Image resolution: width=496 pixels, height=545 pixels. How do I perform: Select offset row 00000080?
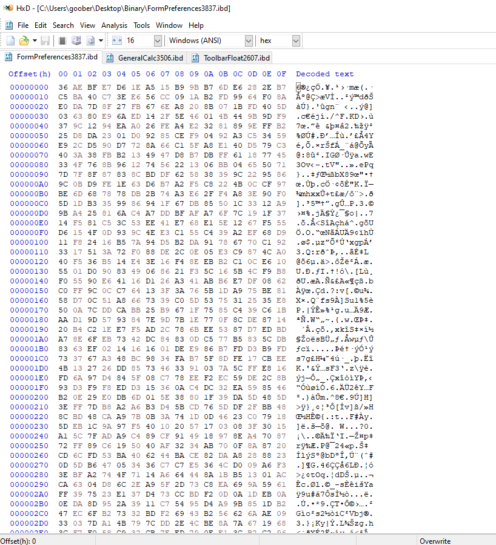click(x=29, y=165)
